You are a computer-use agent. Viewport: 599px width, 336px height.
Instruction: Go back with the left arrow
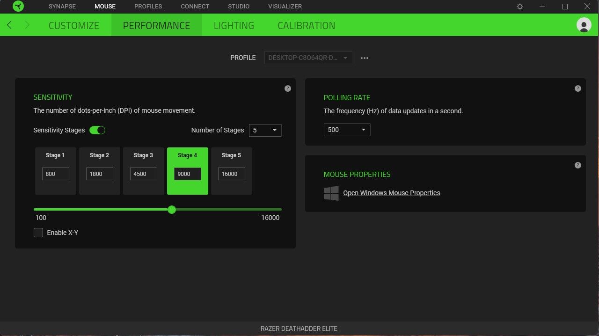(10, 25)
